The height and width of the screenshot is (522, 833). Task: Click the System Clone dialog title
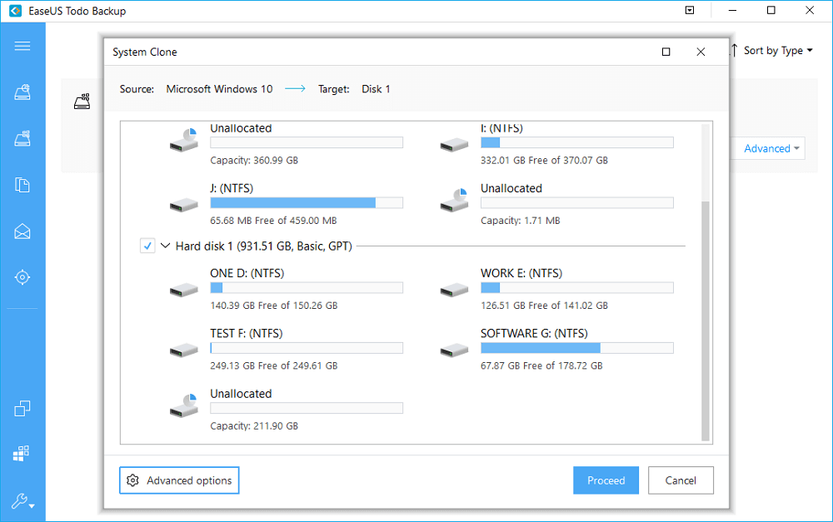[x=144, y=52]
